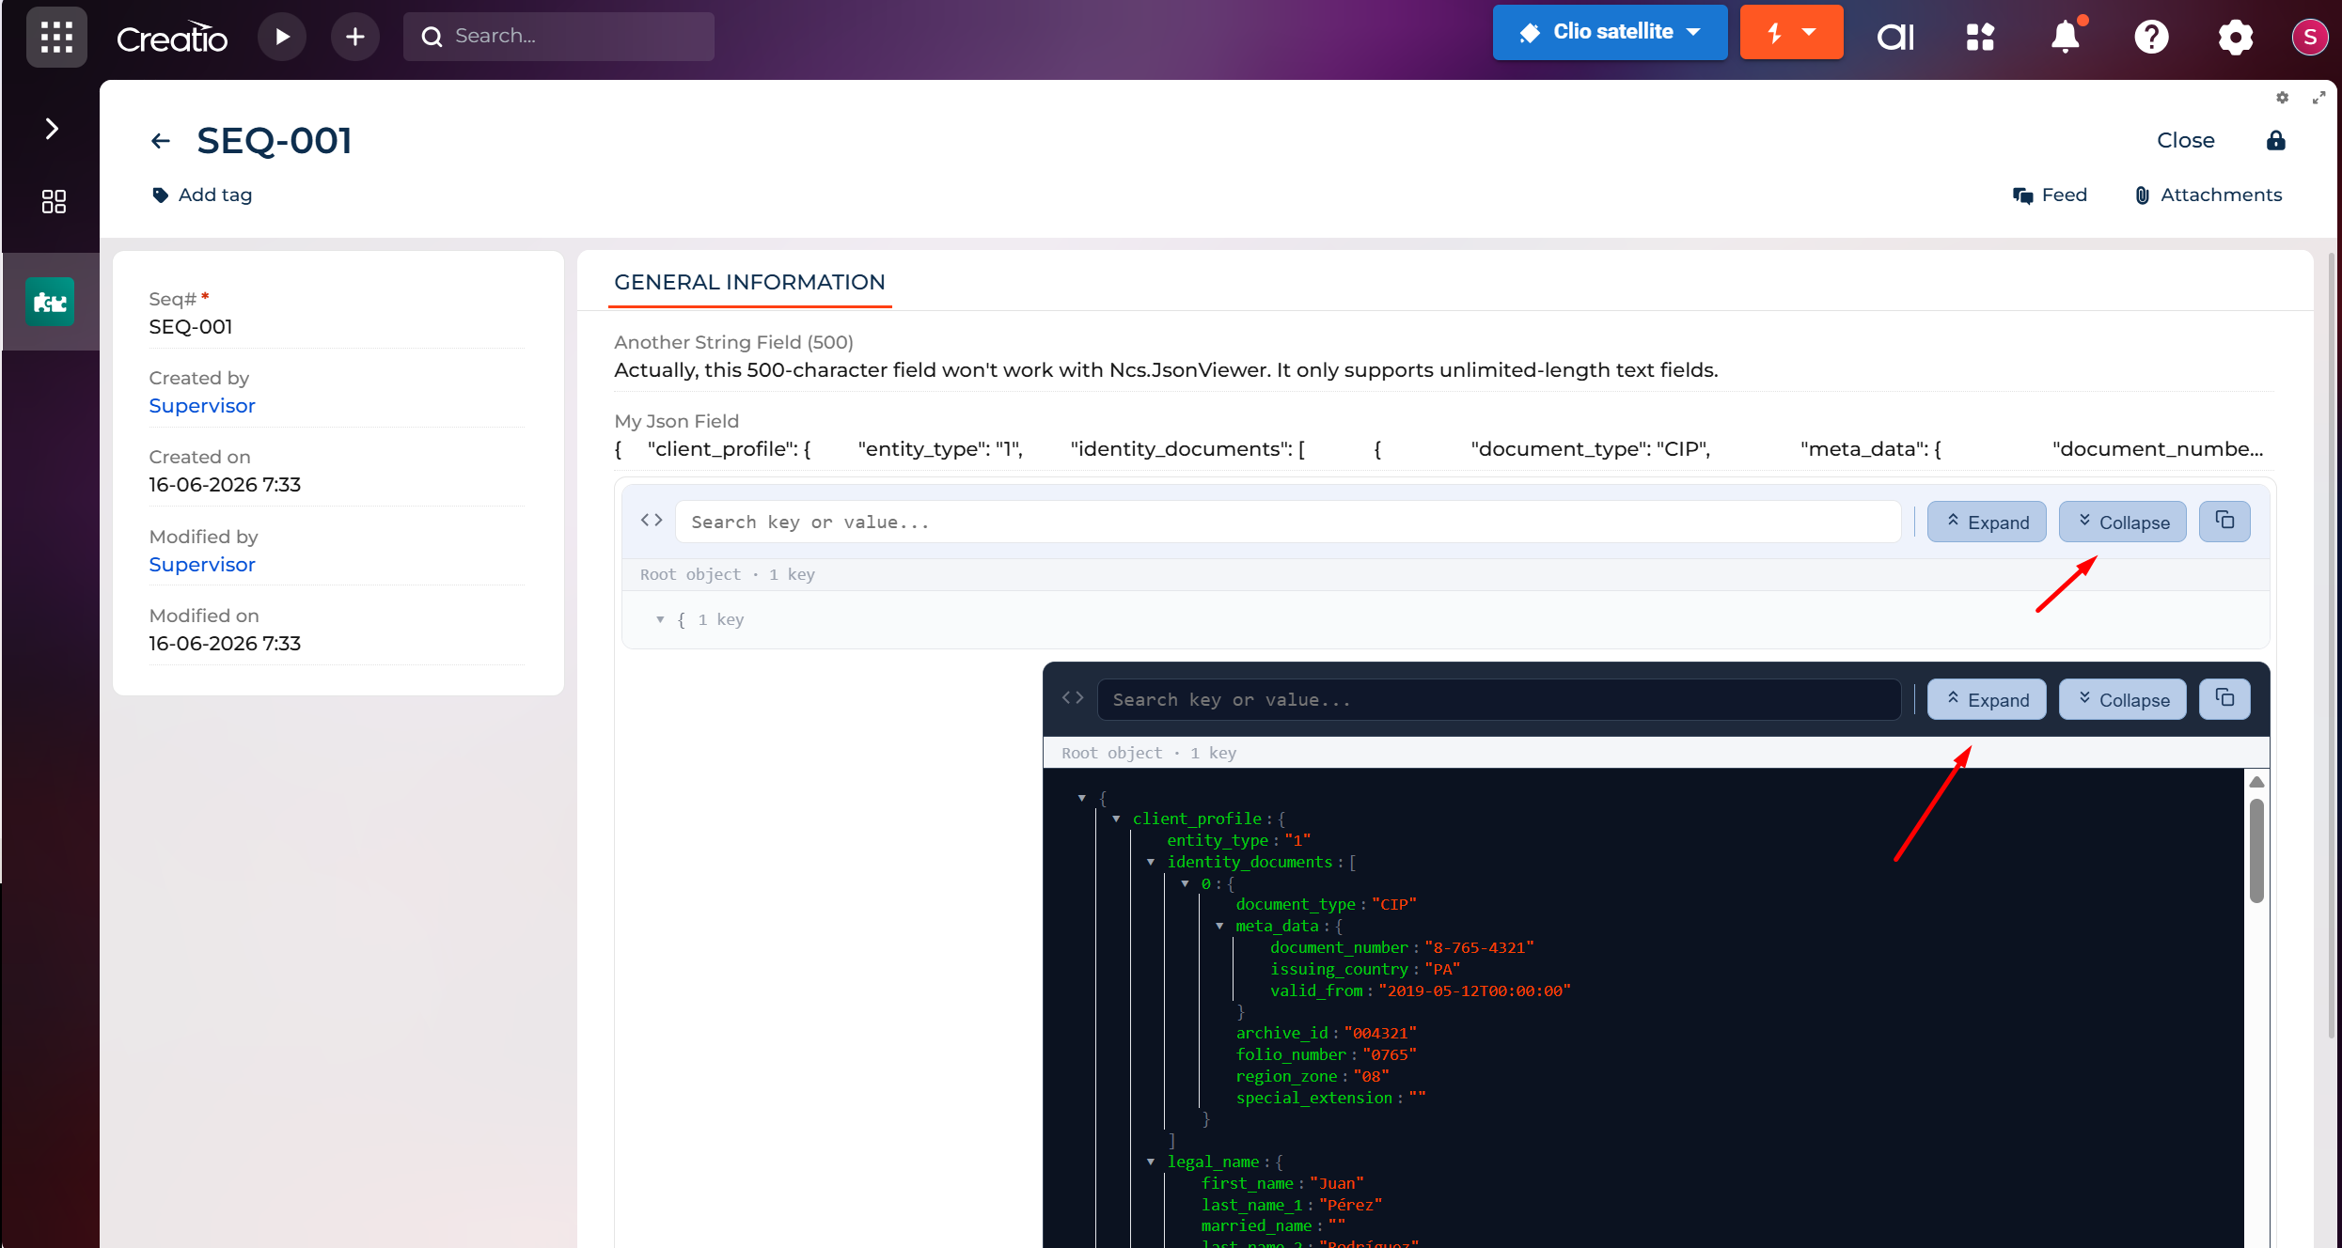Click the My Json Field raw text
This screenshot has height=1248, width=2342.
point(1438,448)
